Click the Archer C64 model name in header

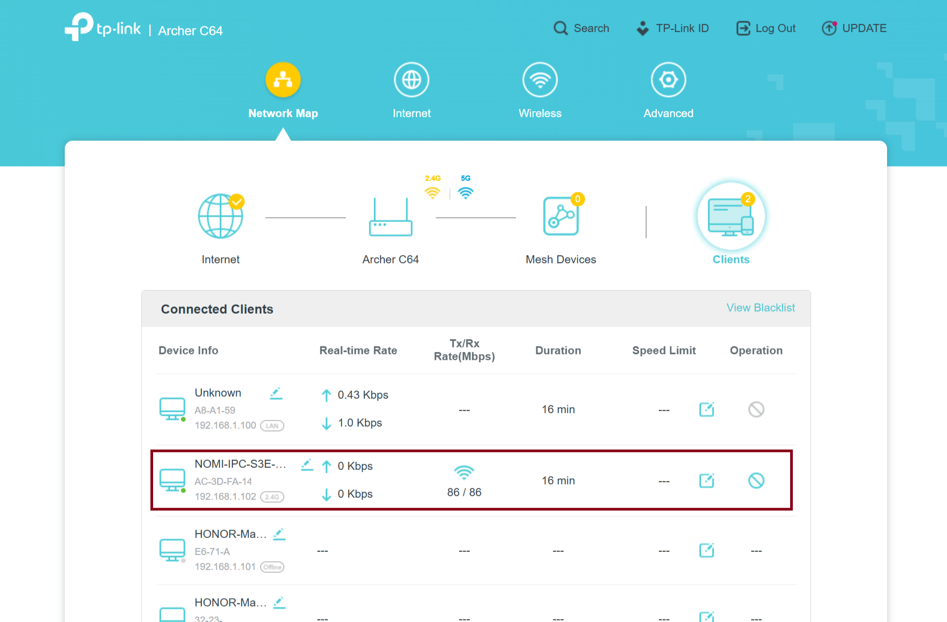[190, 31]
